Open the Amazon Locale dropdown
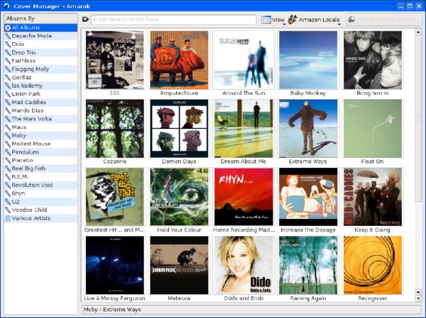 pyautogui.click(x=314, y=20)
